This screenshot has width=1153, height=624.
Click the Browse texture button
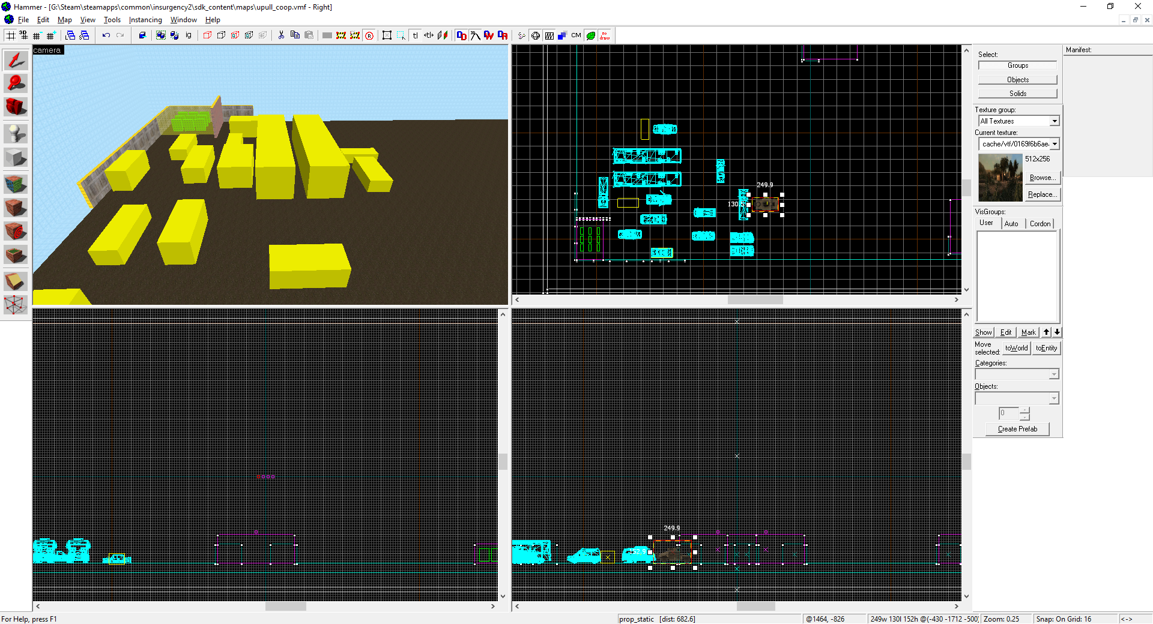click(x=1043, y=178)
